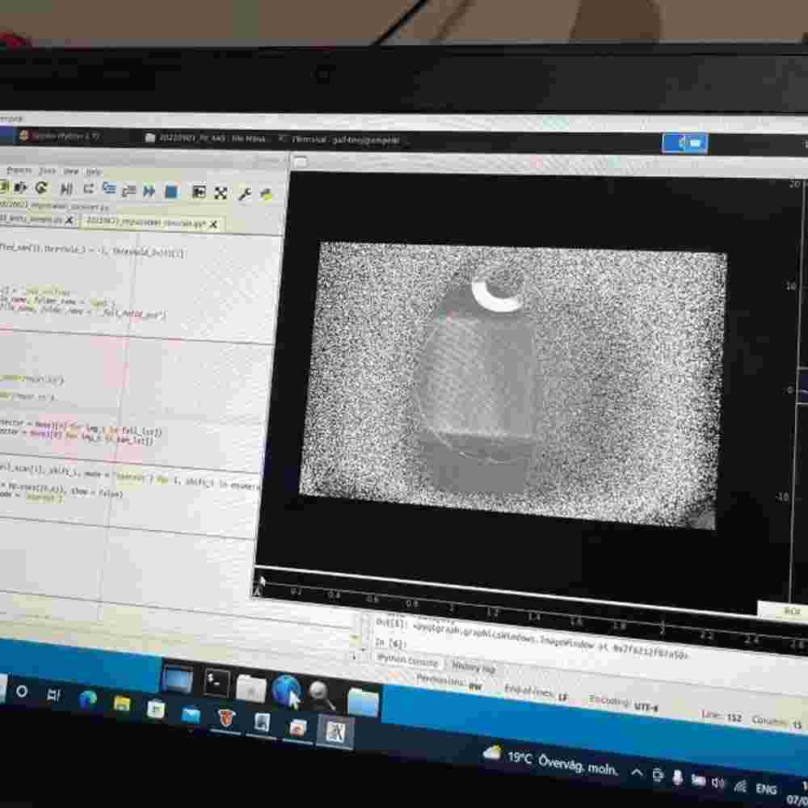Open the web browser globe dock icon
Image resolution: width=808 pixels, height=808 pixels.
pos(286,692)
